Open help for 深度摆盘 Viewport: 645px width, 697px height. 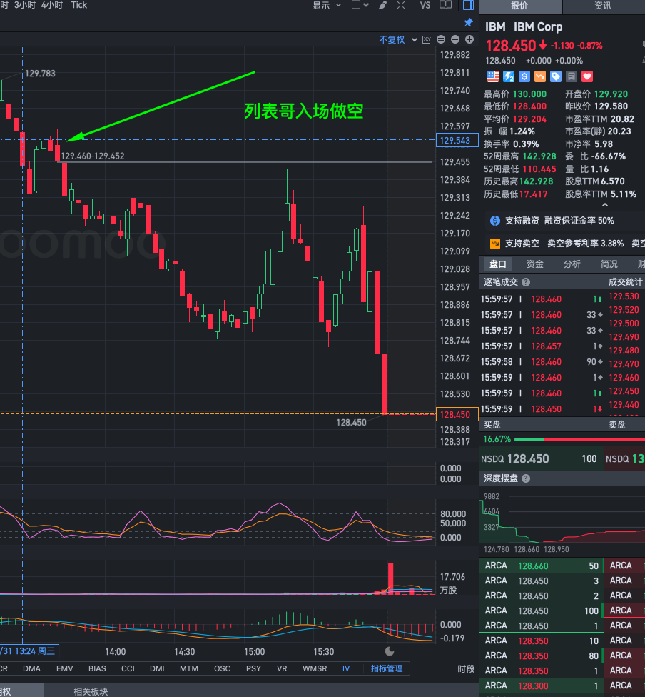click(526, 478)
